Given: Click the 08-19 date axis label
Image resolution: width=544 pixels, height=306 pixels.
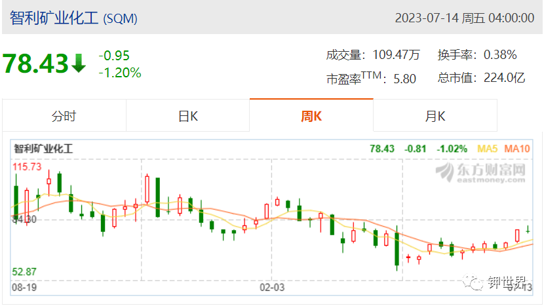Looking at the screenshot, I should tap(24, 287).
